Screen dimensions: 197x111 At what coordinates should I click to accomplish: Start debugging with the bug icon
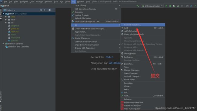(x=170, y=6)
